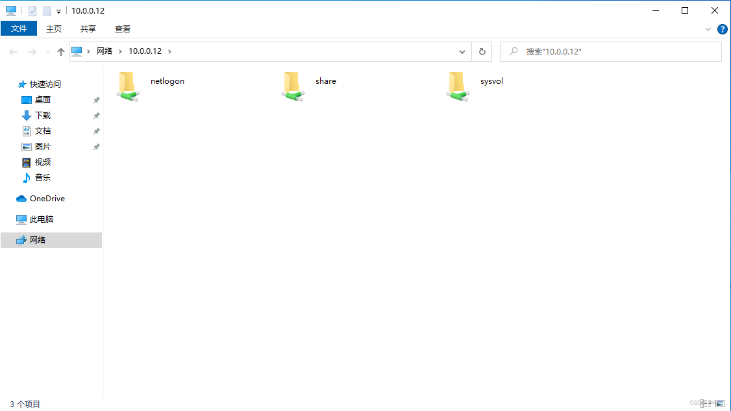Click the netlogon folder name
This screenshot has width=731, height=411.
167,81
